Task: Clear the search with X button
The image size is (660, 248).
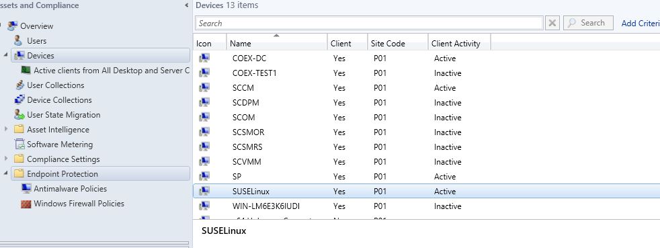Action: point(552,23)
